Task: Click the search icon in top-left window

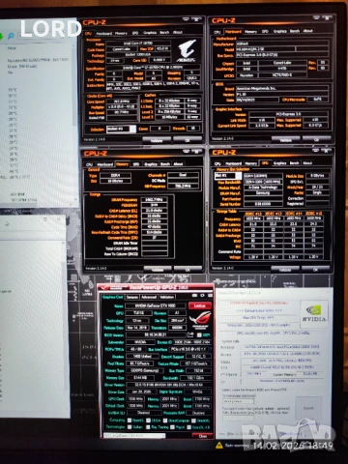Action: pyautogui.click(x=11, y=36)
